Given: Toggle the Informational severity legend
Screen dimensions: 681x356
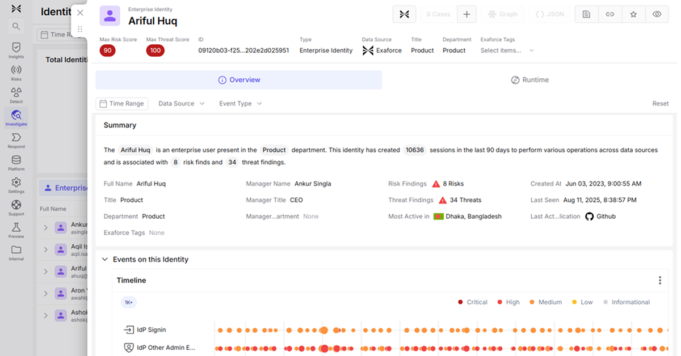Looking at the screenshot, I should coord(626,302).
